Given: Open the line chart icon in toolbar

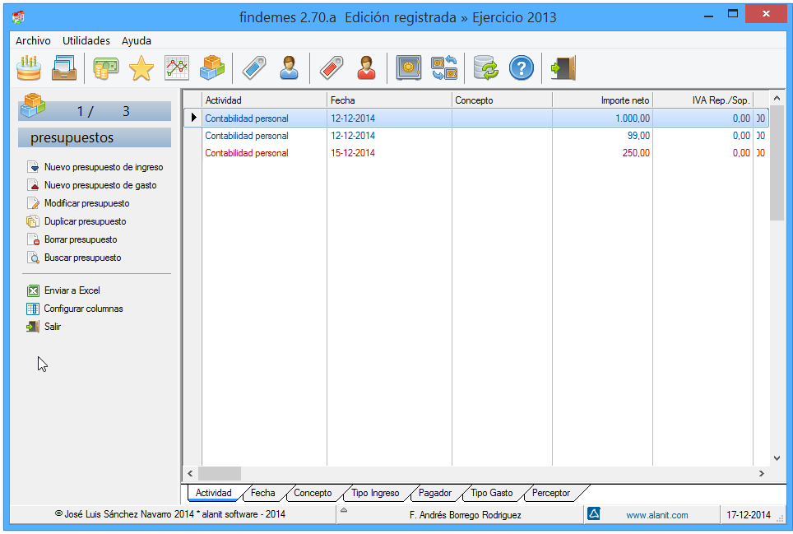Looking at the screenshot, I should tap(177, 67).
